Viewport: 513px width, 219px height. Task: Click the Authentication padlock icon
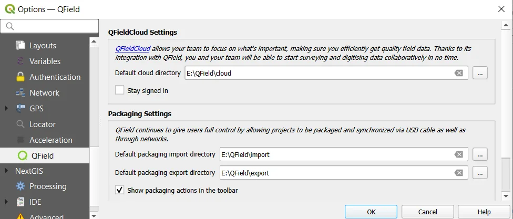[20, 77]
